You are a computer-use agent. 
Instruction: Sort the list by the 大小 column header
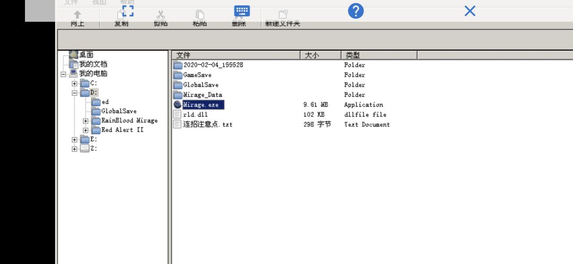click(320, 55)
